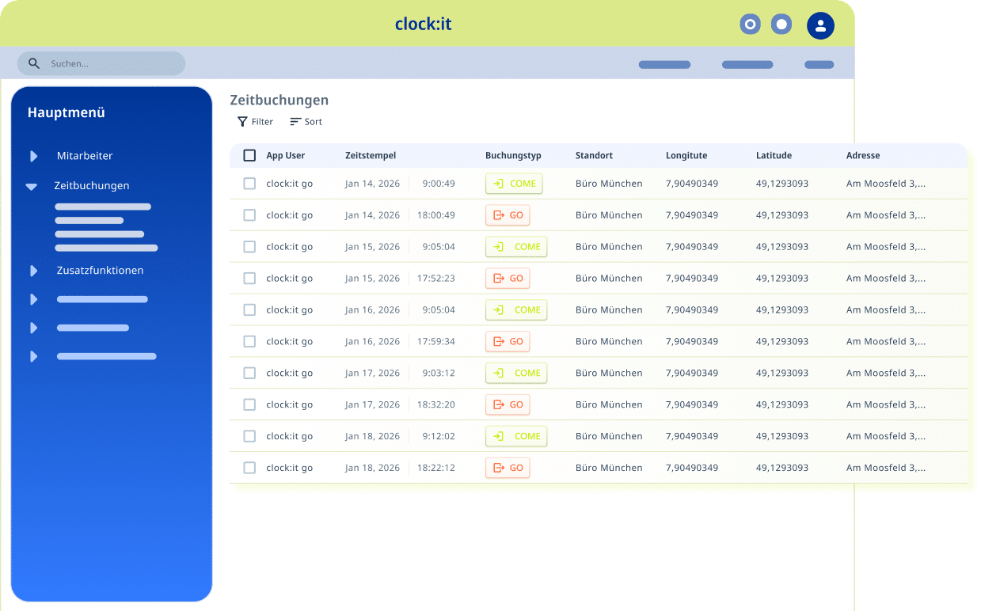Click timestamp 9:12:02
This screenshot has height=611, width=981.
439,436
